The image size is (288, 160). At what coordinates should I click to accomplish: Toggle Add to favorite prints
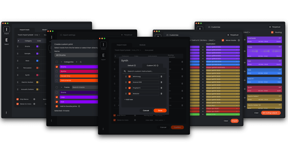(x=56, y=106)
